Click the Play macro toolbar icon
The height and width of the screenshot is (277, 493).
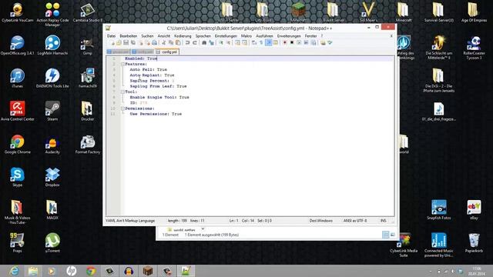[x=300, y=43]
